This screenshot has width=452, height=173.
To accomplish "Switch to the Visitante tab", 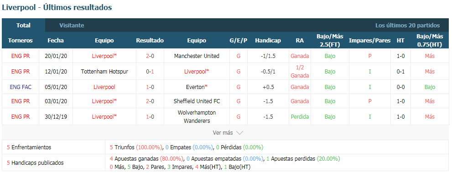I will coord(72,26).
